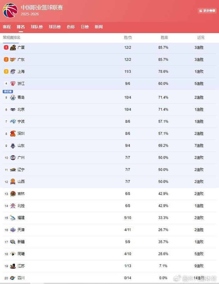Open the 更多赛事 button
This screenshot has width=219, height=284.
(207, 11)
